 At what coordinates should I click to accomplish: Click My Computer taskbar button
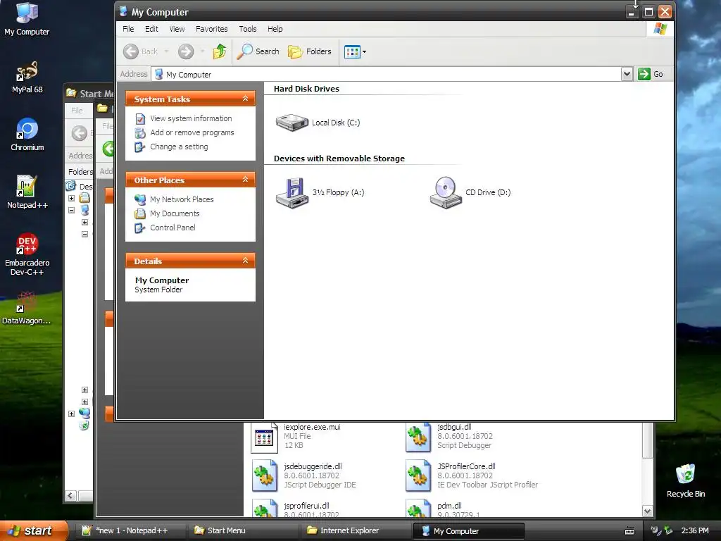pos(468,531)
